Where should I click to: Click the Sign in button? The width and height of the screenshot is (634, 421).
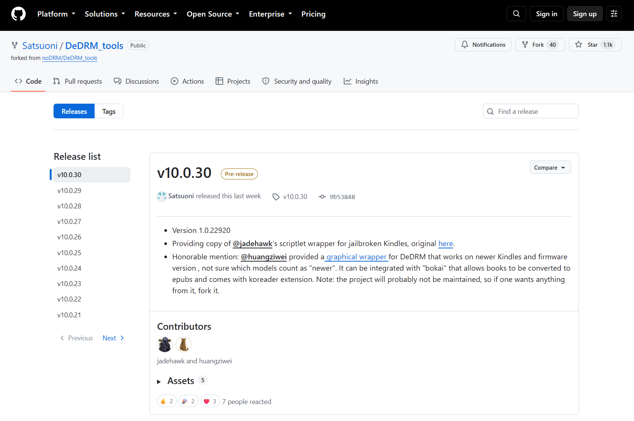(547, 14)
